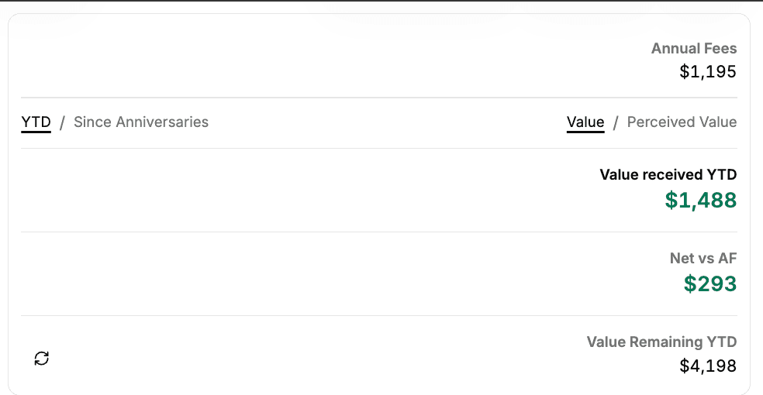Click the green $293 net amount
763x395 pixels.
point(710,284)
